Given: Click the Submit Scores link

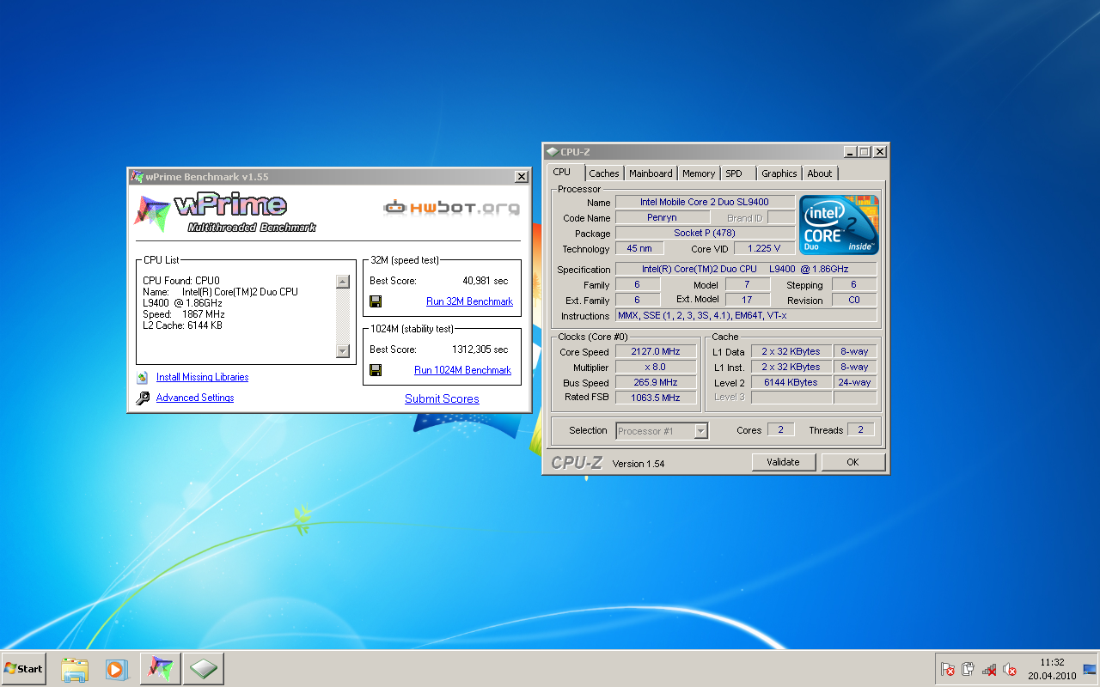Looking at the screenshot, I should click(x=442, y=398).
